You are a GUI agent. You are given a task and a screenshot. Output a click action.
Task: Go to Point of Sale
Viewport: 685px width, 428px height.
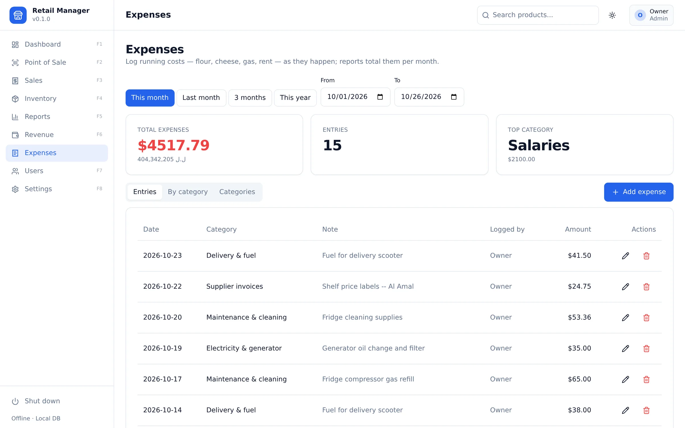[57, 62]
